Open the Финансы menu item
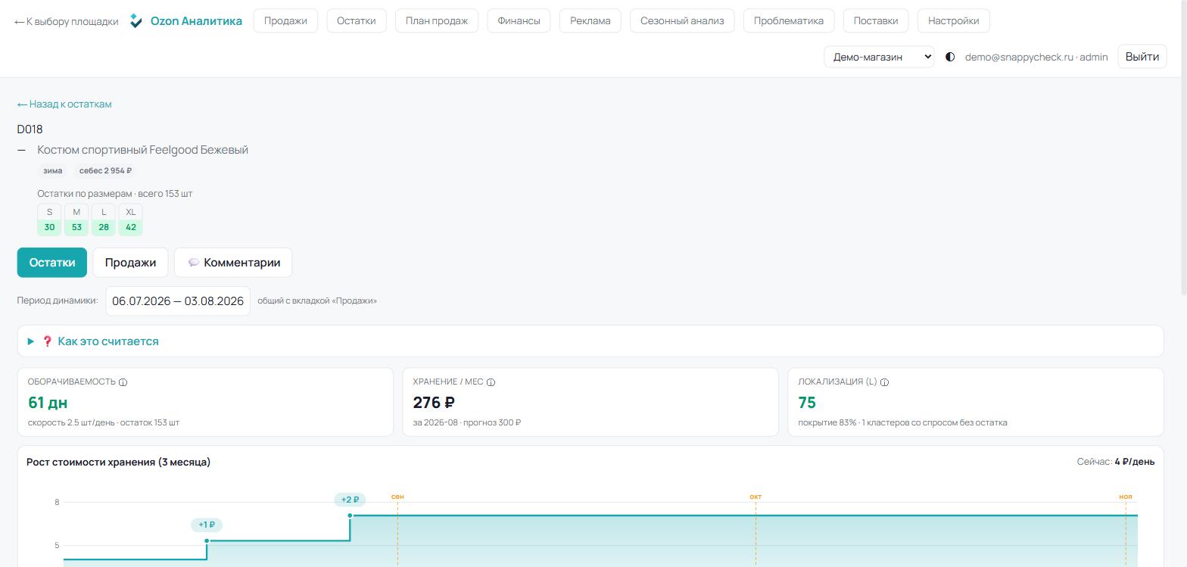Image resolution: width=1187 pixels, height=567 pixels. point(519,20)
